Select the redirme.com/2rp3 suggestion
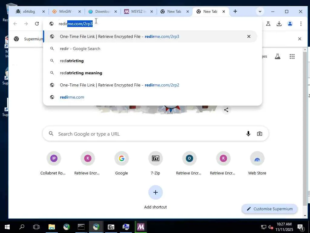The width and height of the screenshot is (310, 233). pyautogui.click(x=150, y=36)
